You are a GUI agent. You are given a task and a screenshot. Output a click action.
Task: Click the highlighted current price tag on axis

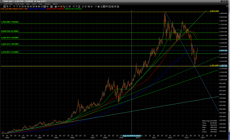tap(223, 50)
